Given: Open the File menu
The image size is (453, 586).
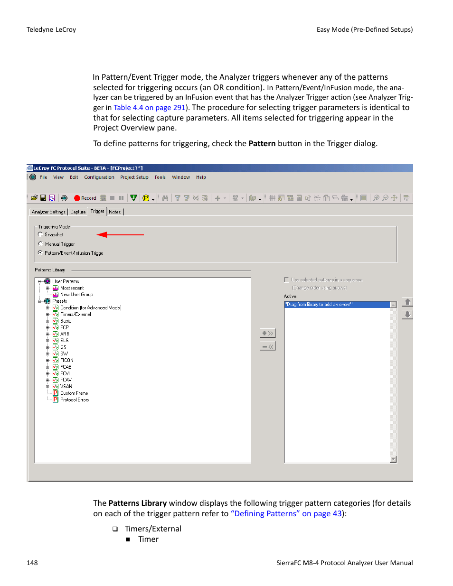Looking at the screenshot, I should coord(44,177).
